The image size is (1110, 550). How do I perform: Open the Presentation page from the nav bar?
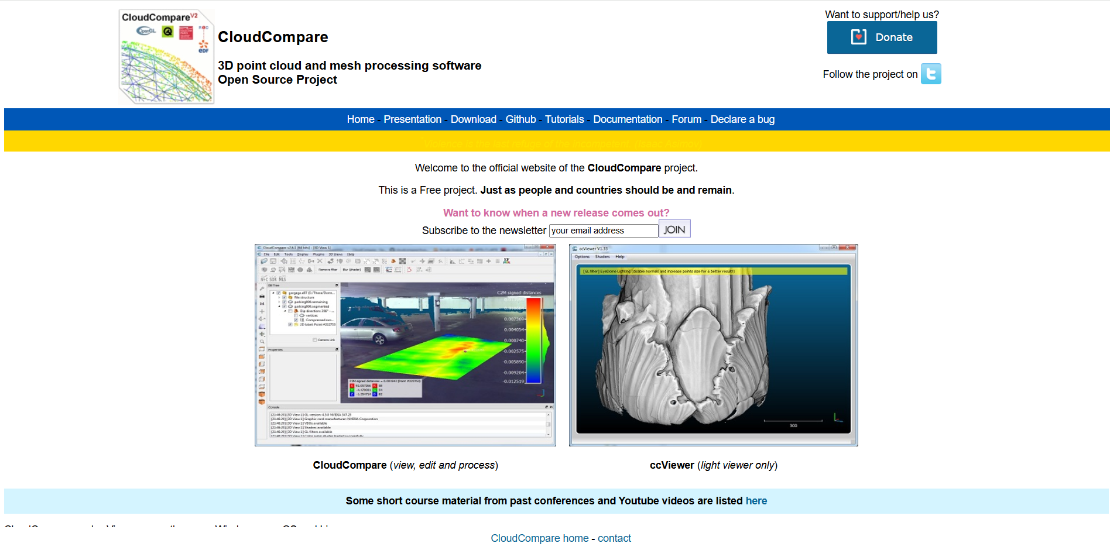[412, 119]
